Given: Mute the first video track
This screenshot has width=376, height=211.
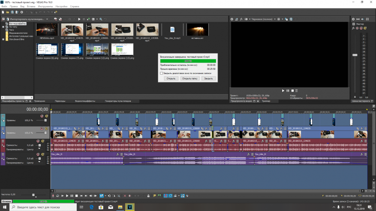Looking at the screenshot, I should 42,116.
